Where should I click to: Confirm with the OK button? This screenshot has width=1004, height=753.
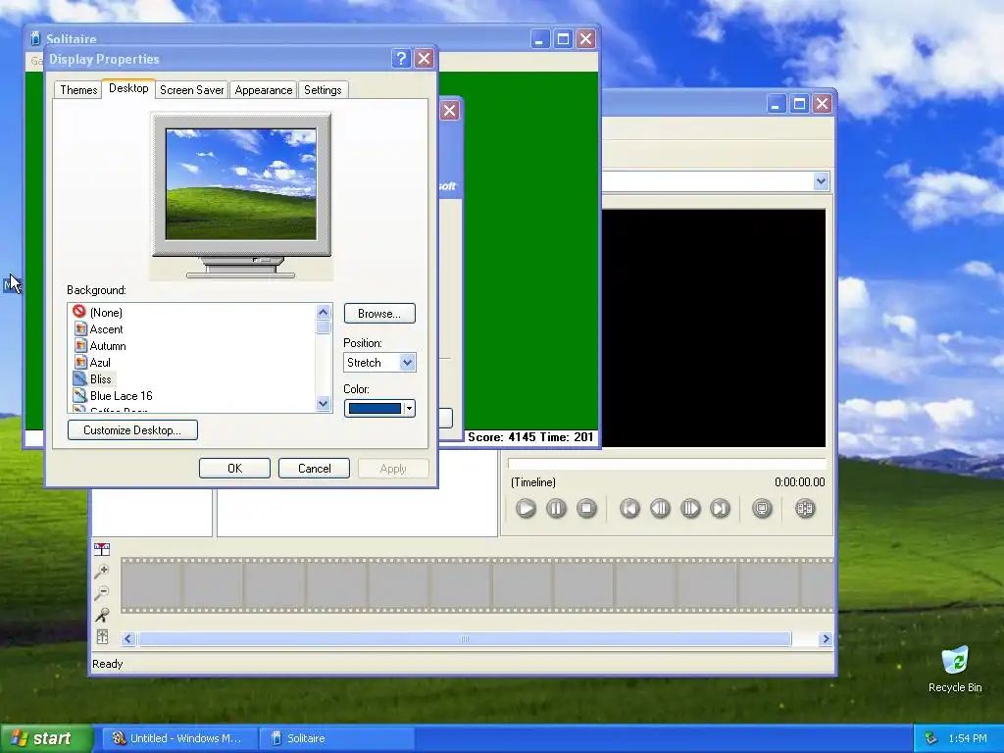pyautogui.click(x=234, y=468)
